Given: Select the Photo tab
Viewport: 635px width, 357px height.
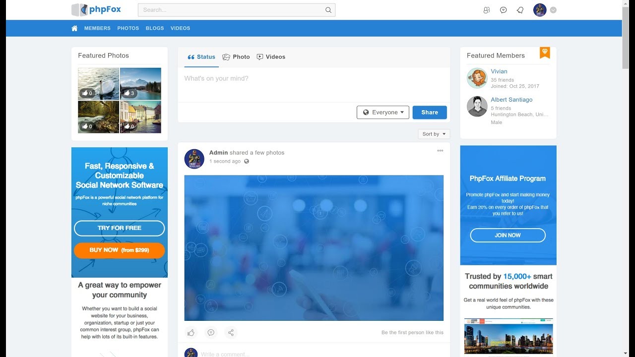Looking at the screenshot, I should click(x=236, y=57).
